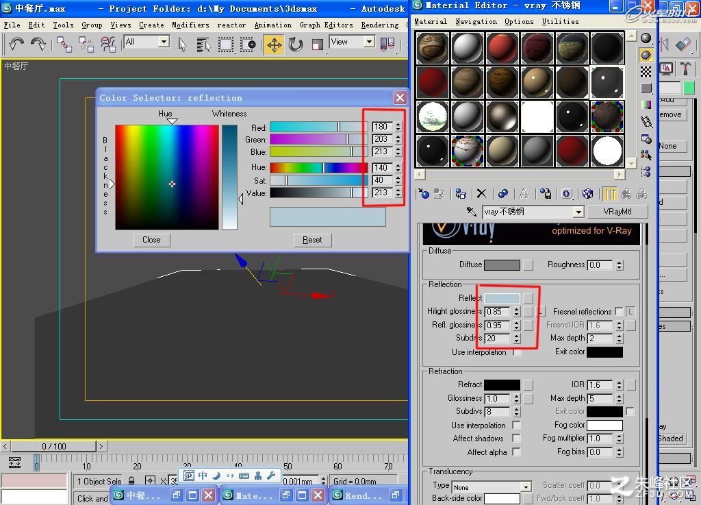Open Utilities menu in Material Editor

click(560, 21)
